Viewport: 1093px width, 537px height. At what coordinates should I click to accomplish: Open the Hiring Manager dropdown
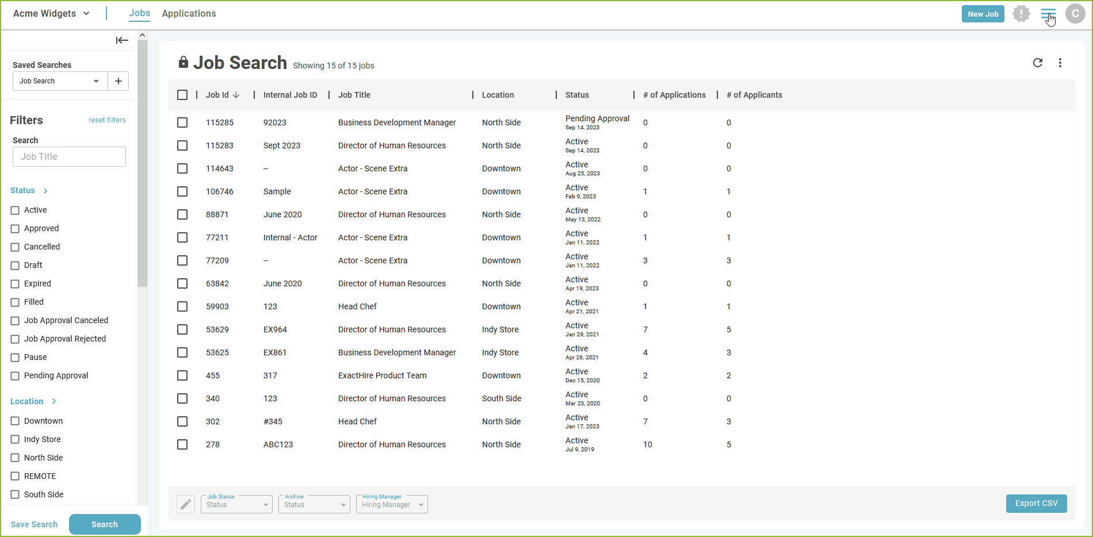point(392,504)
